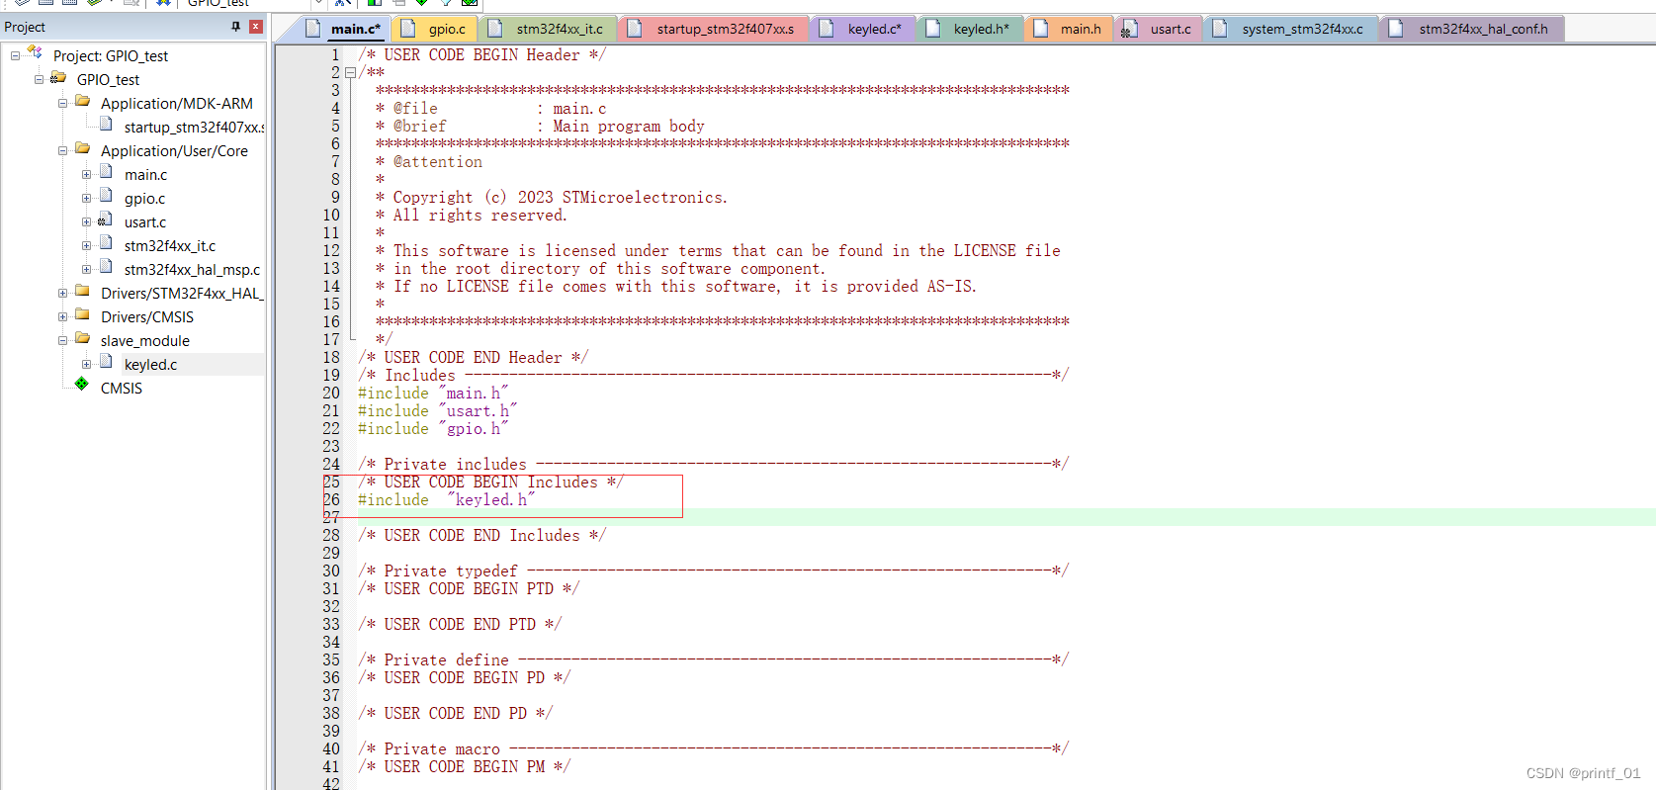Click the file icon on the main.h tab
Viewport: 1656px width, 790px height.
(x=1040, y=29)
